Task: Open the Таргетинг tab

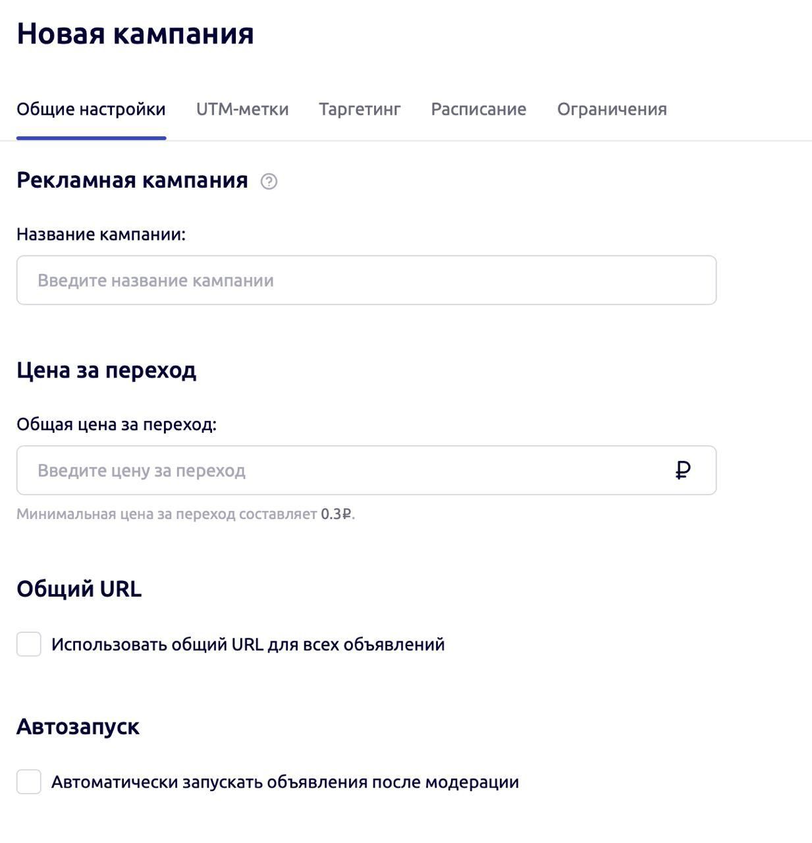Action: pos(360,109)
